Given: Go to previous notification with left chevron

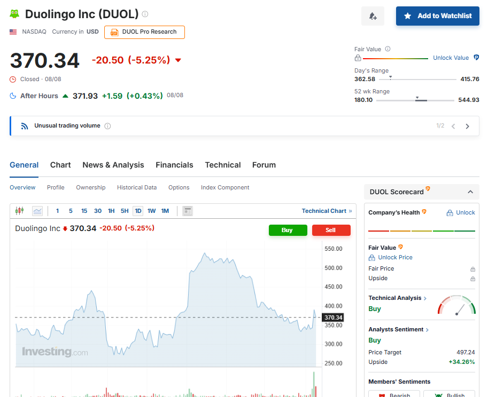Looking at the screenshot, I should (x=453, y=126).
